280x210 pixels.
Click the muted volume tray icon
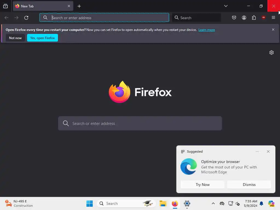[238, 203]
